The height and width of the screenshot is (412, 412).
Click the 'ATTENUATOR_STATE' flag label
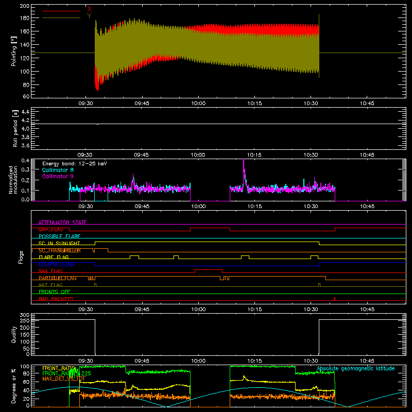point(62,222)
